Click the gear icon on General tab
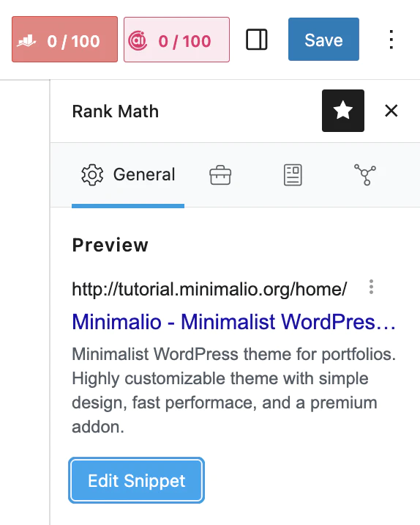The width and height of the screenshot is (420, 525). tap(92, 175)
